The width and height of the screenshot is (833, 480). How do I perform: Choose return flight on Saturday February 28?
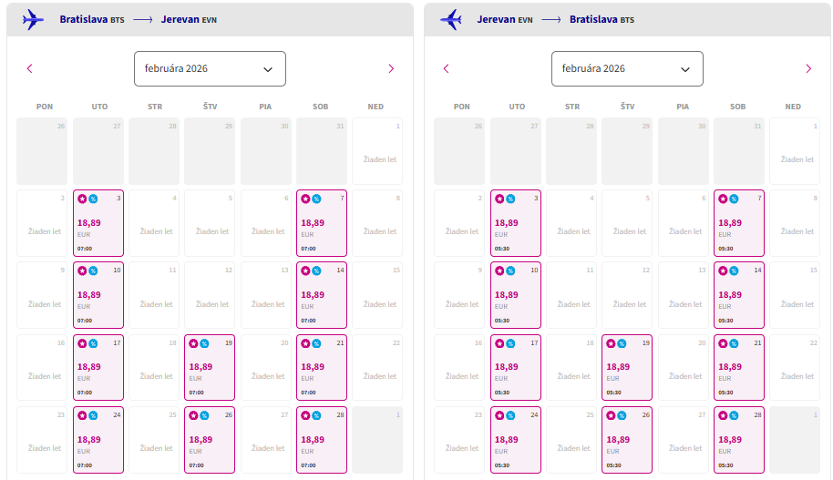tap(738, 440)
